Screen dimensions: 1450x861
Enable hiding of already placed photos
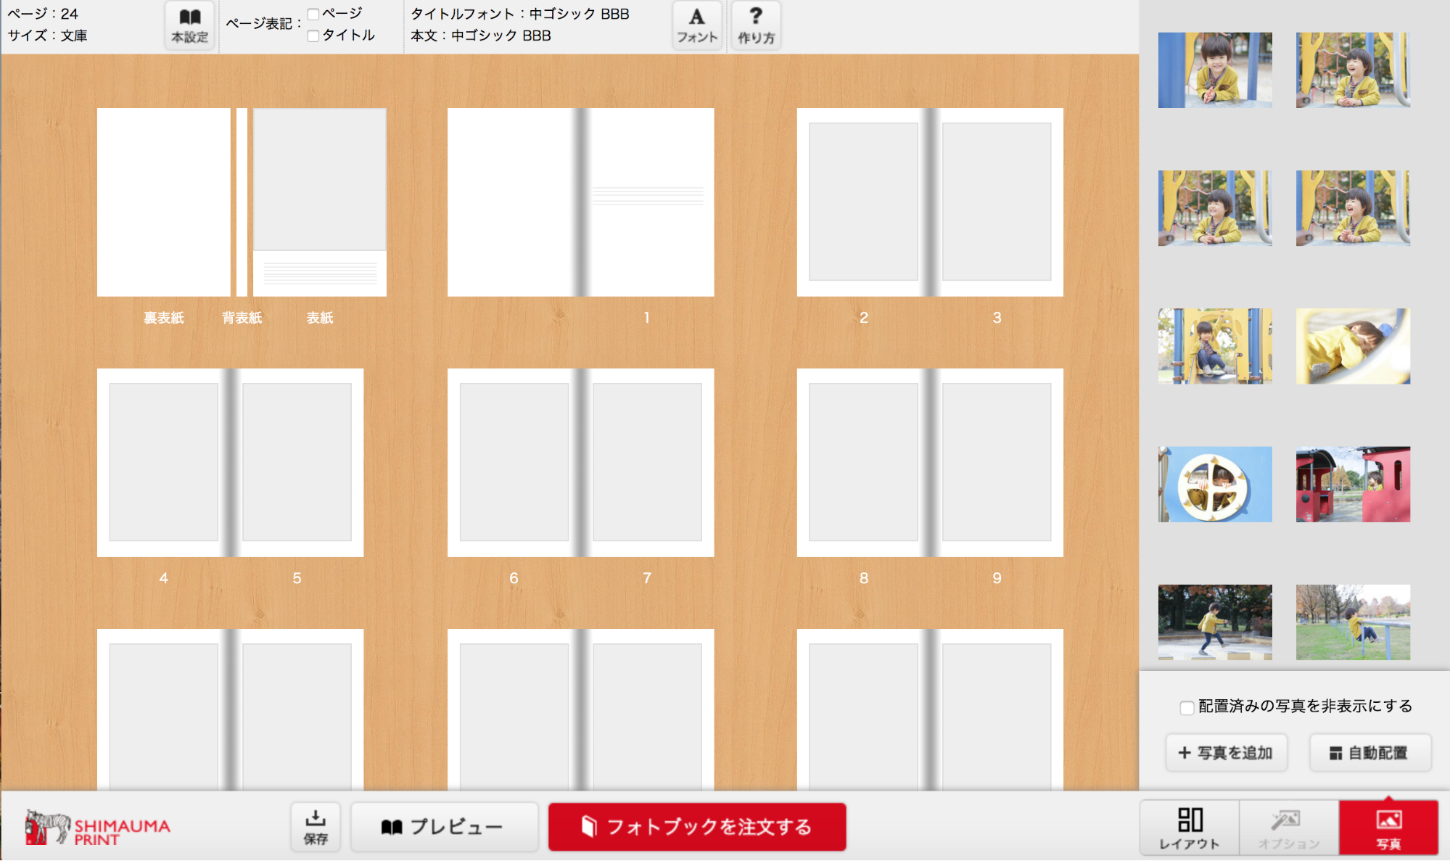[x=1187, y=707]
